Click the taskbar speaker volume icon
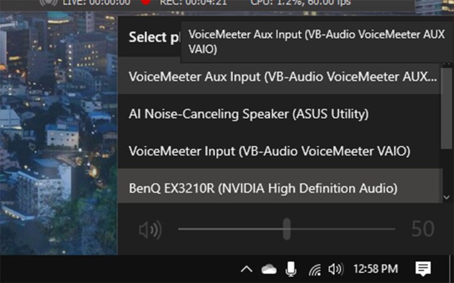Image resolution: width=454 pixels, height=283 pixels. (x=335, y=269)
